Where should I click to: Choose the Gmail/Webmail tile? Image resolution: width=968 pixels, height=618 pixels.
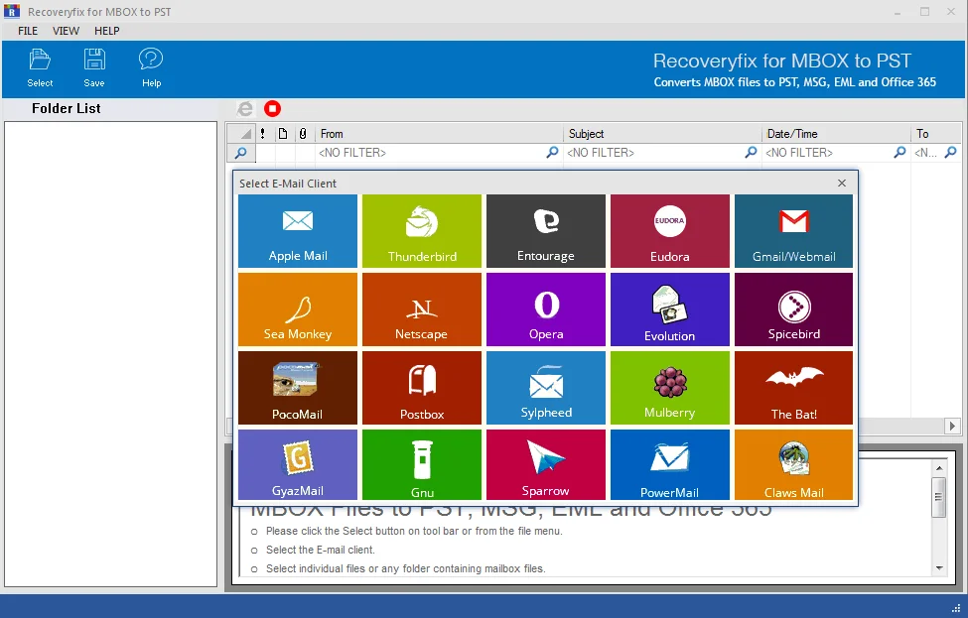(794, 231)
